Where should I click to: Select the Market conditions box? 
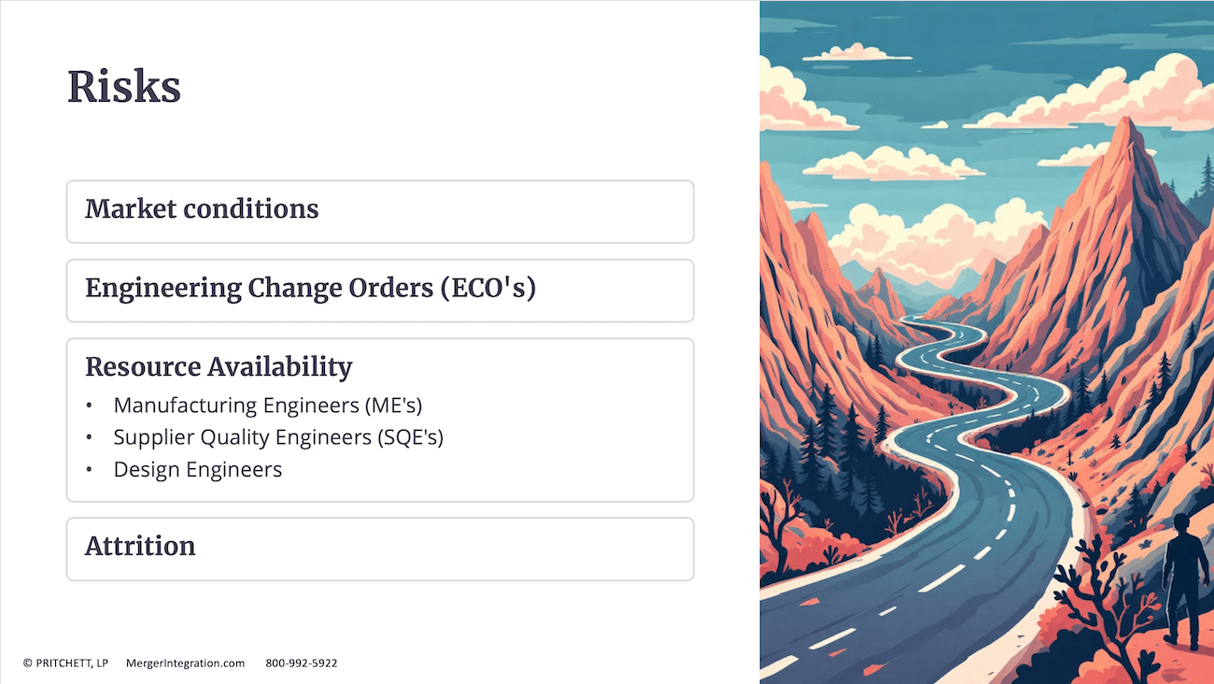pos(380,211)
